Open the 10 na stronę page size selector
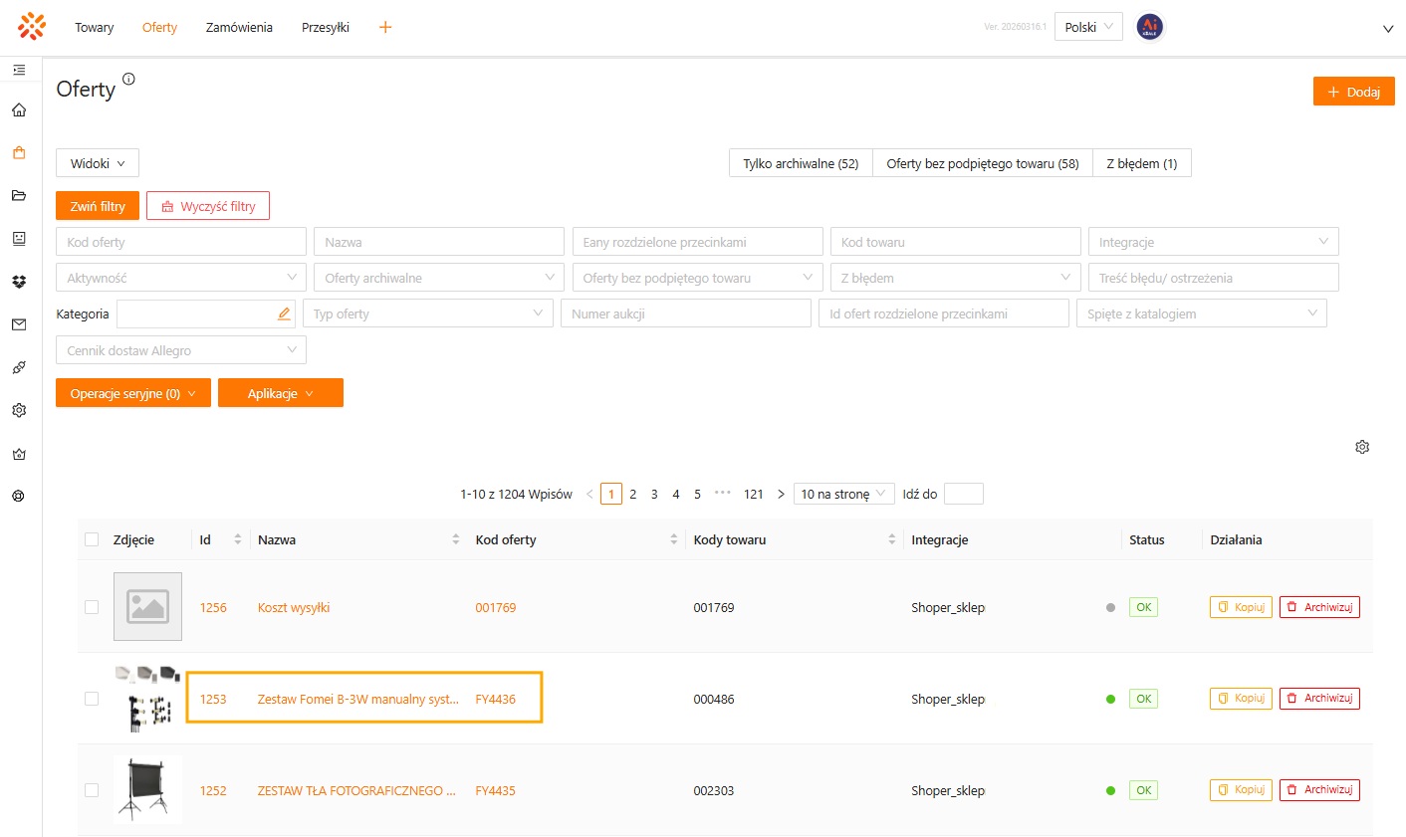 (x=842, y=494)
